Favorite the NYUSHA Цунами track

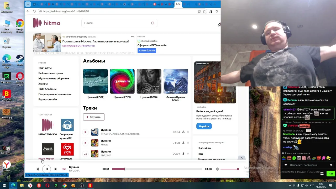click(x=188, y=153)
